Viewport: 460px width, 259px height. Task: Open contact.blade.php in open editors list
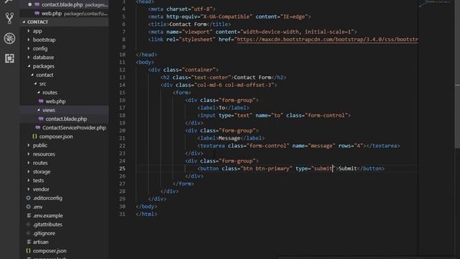64,5
